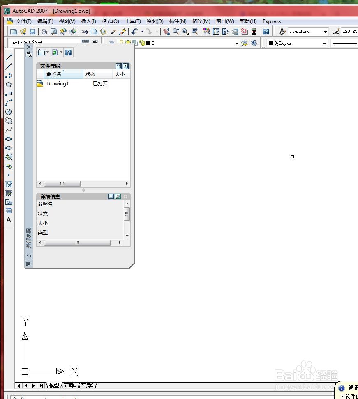
Task: Sort by 大小 column header
Action: pyautogui.click(x=121, y=74)
